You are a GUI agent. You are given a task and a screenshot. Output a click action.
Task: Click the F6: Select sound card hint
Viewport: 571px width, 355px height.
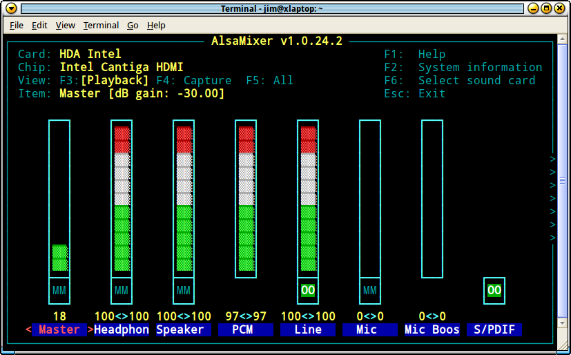(x=460, y=80)
